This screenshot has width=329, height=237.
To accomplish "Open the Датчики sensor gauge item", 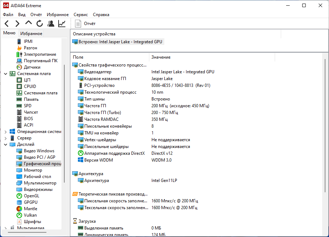I will 28,67.
